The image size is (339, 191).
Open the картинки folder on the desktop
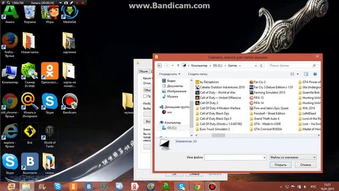[69, 42]
